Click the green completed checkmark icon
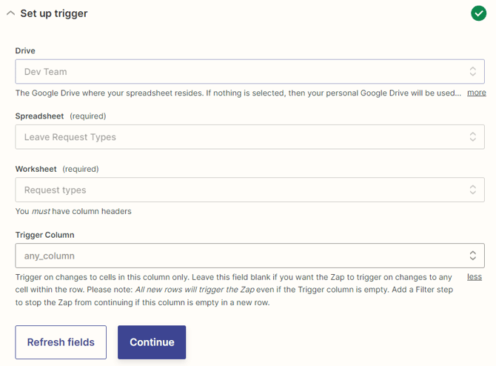The image size is (496, 366). (x=478, y=13)
